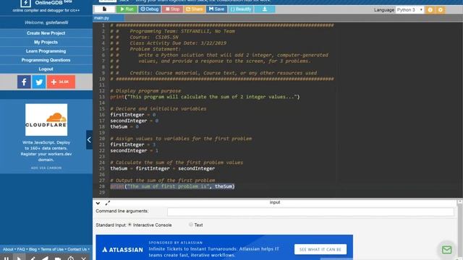Click the red plus share counter button
The height and width of the screenshot is (260, 463).
pyautogui.click(x=61, y=82)
